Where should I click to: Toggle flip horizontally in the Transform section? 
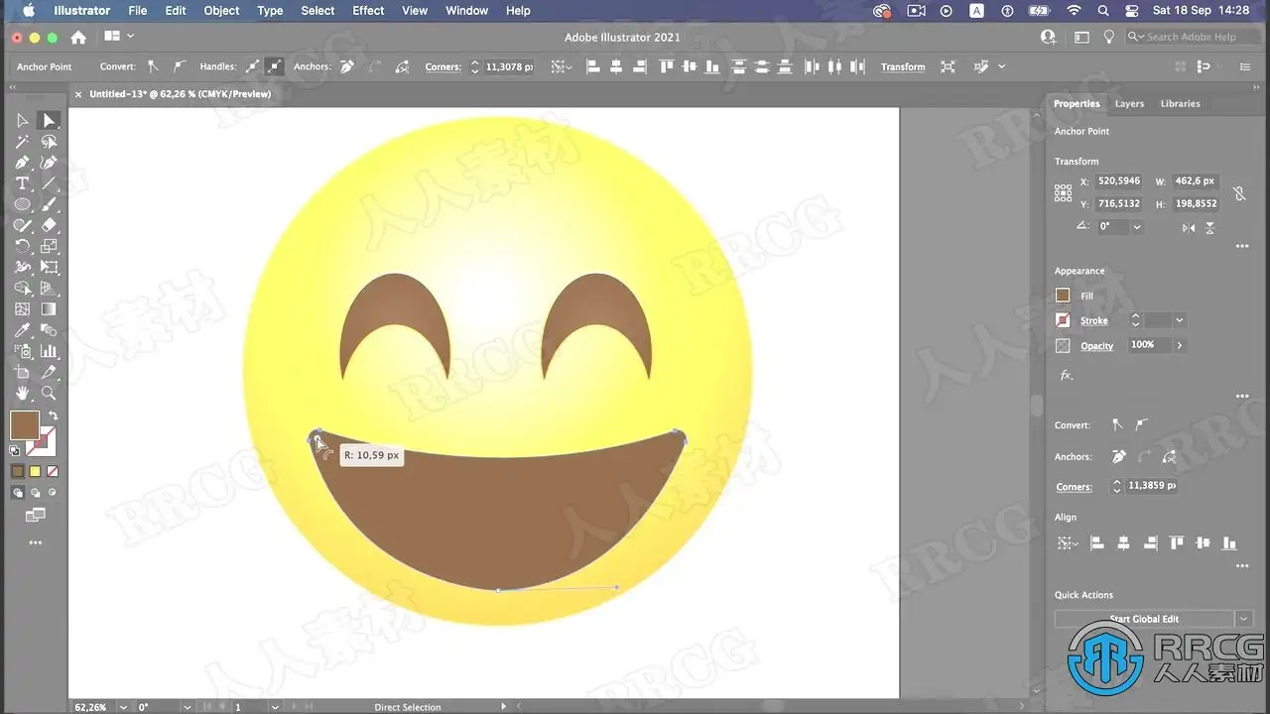1189,227
